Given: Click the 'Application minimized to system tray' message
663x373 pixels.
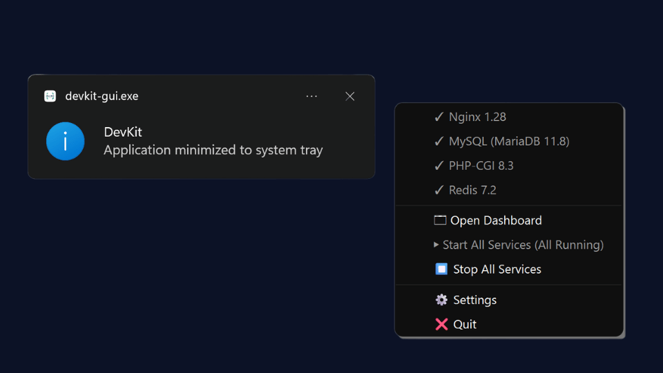Looking at the screenshot, I should click(x=213, y=150).
